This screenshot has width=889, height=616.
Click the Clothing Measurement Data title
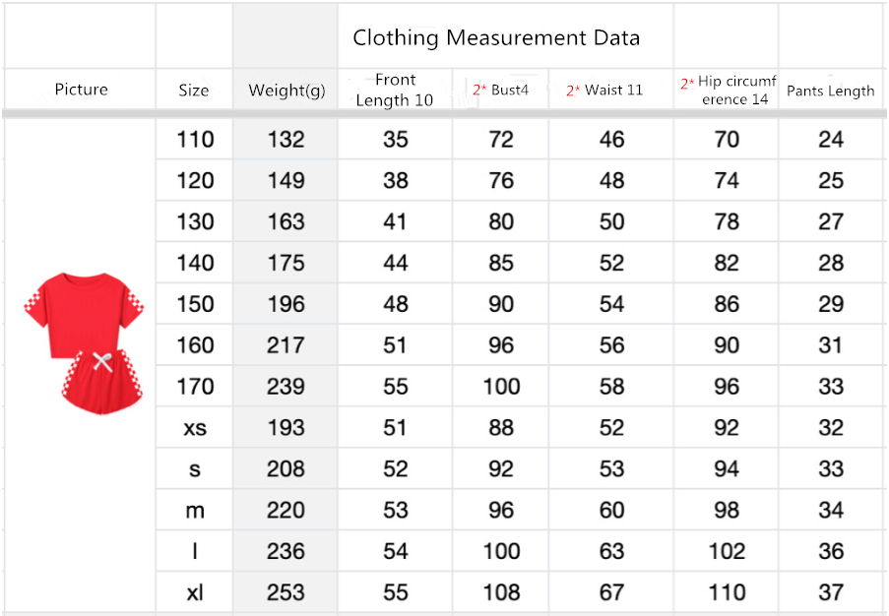[x=496, y=38]
